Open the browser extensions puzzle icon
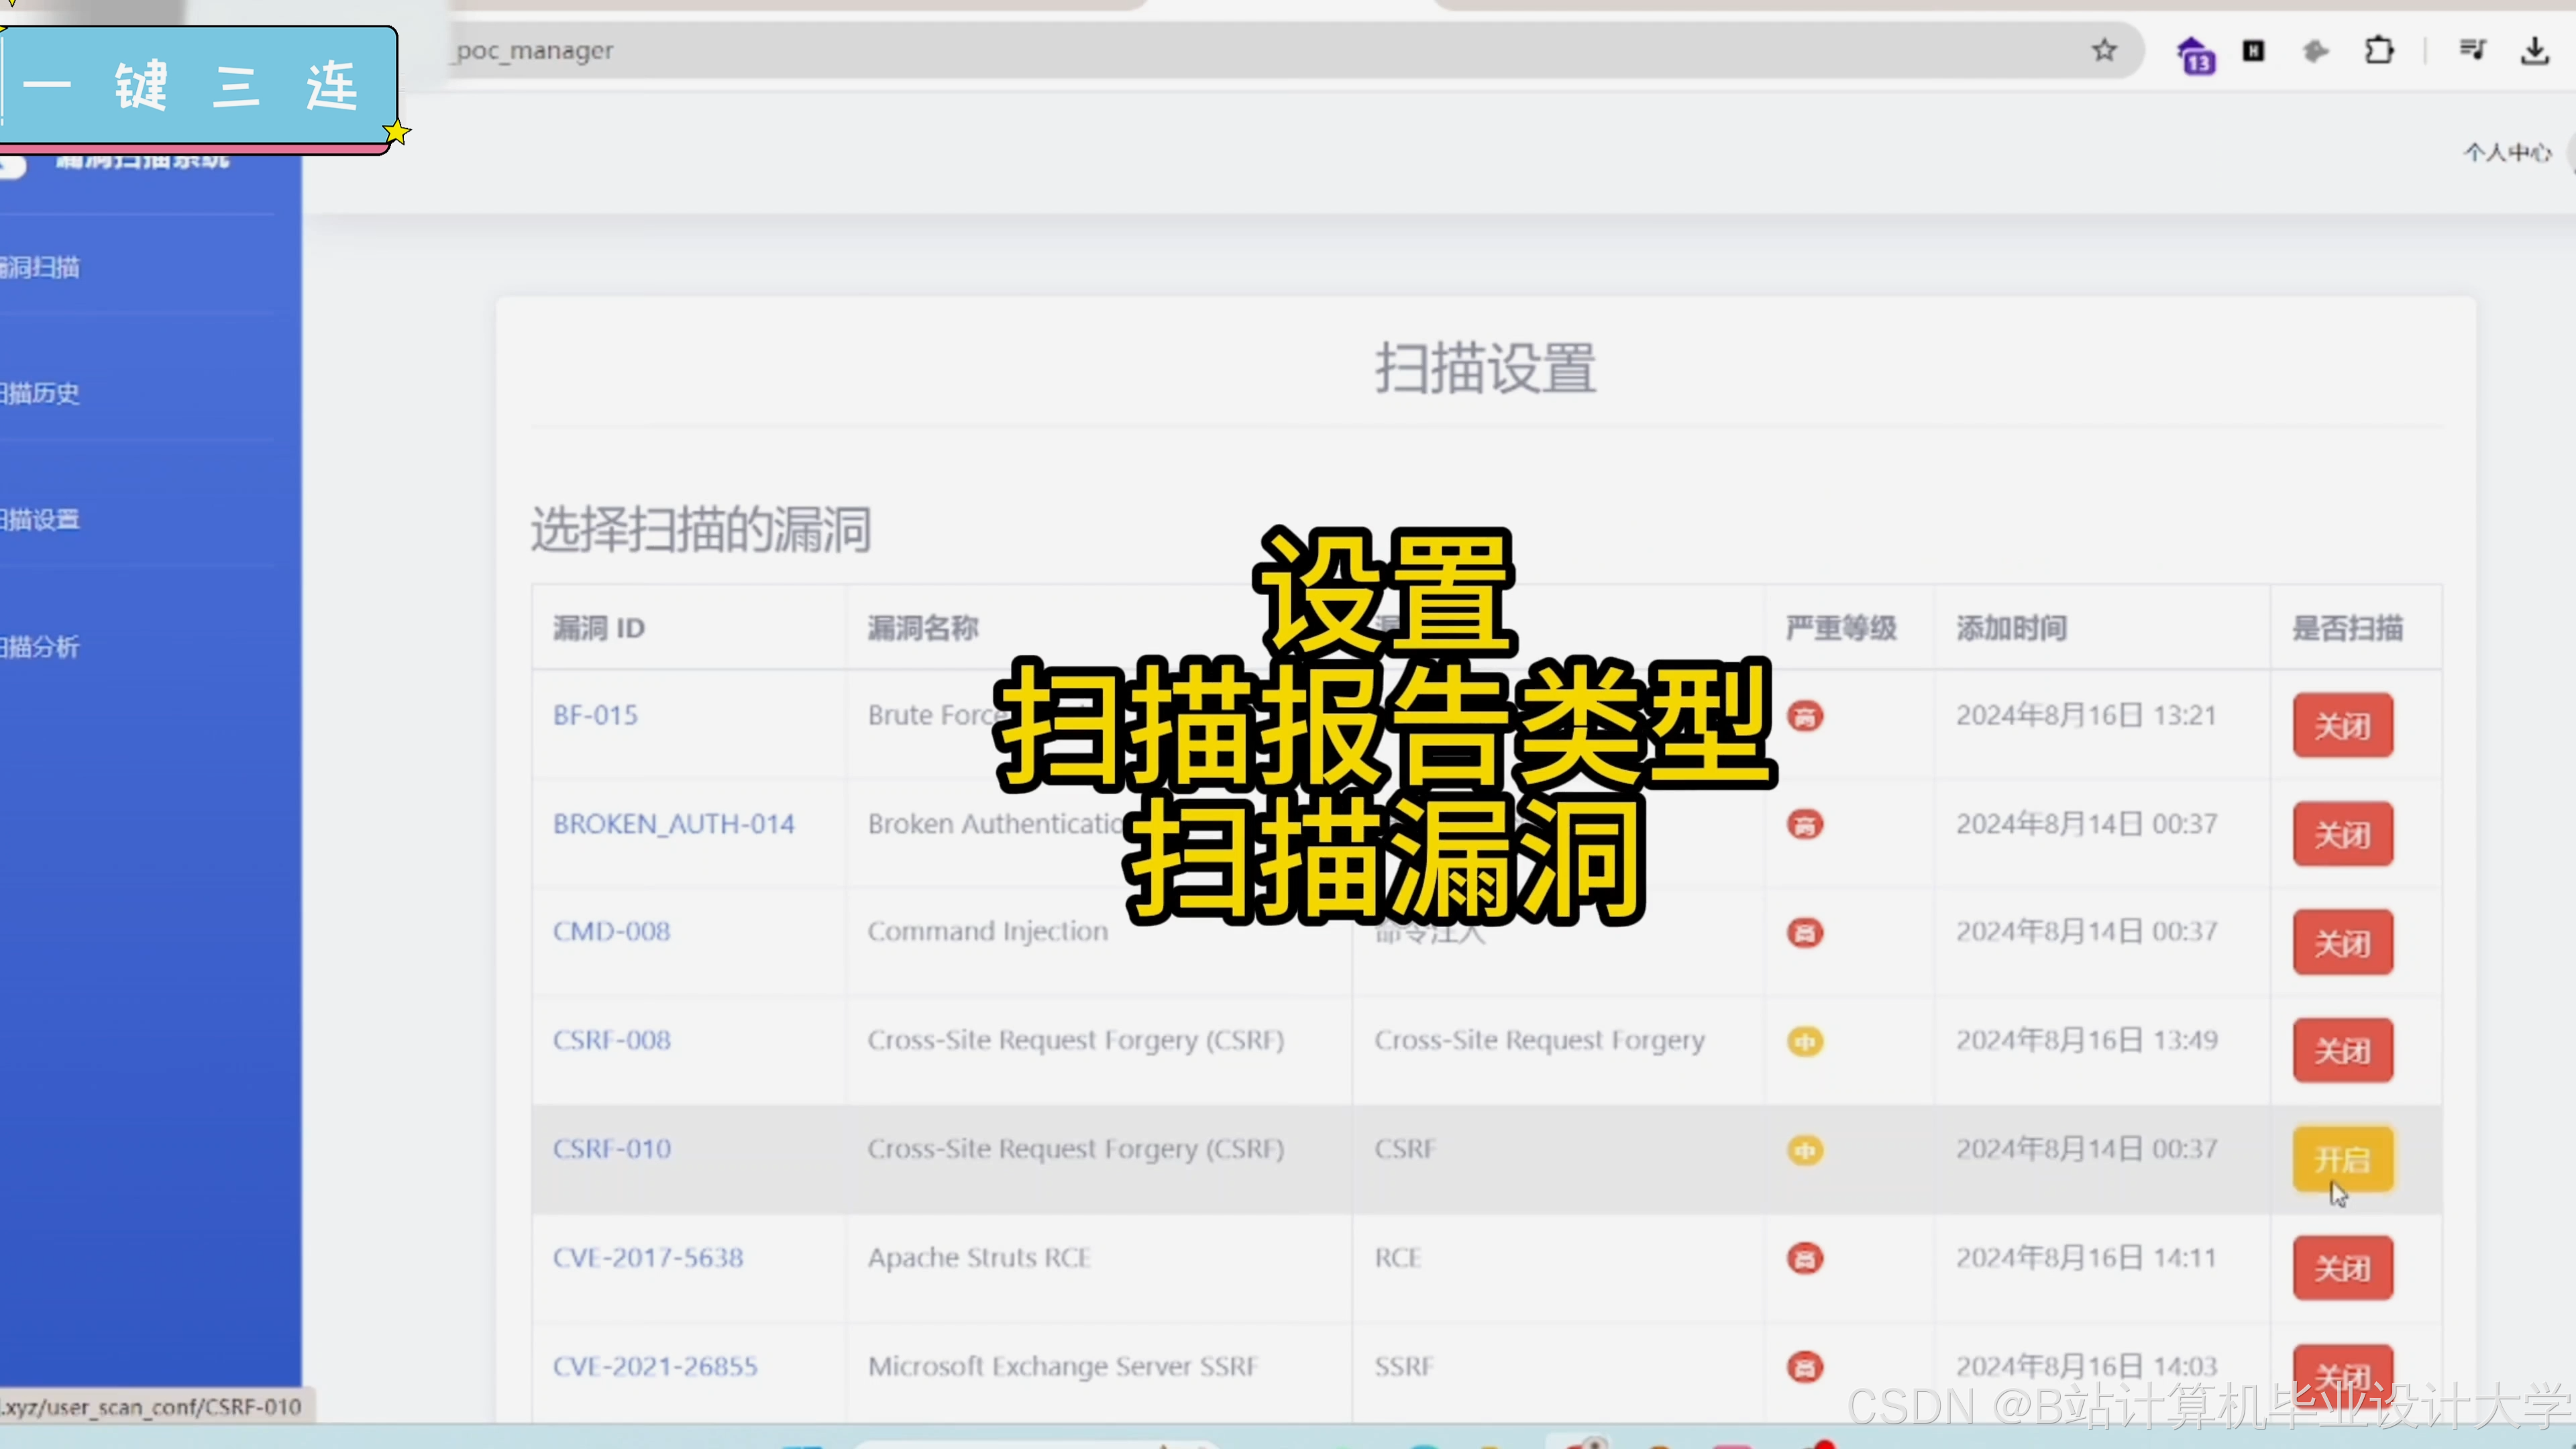This screenshot has height=1449, width=2576. point(2379,50)
